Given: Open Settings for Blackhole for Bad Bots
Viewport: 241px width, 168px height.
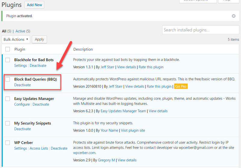Looking at the screenshot, I should tap(20, 66).
